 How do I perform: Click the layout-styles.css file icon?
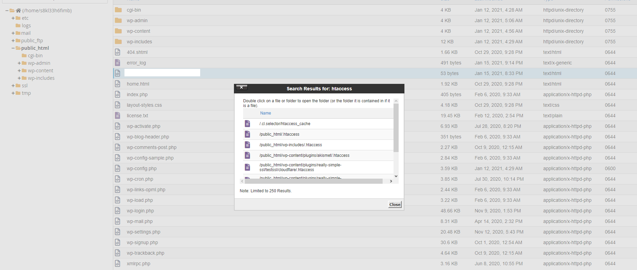pos(118,105)
